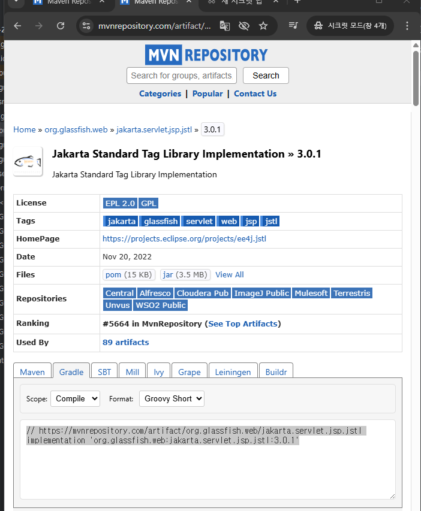Viewport: 421px width, 511px height.
Task: Click the Glassfish fish artifact thumbnail
Action: pyautogui.click(x=28, y=162)
